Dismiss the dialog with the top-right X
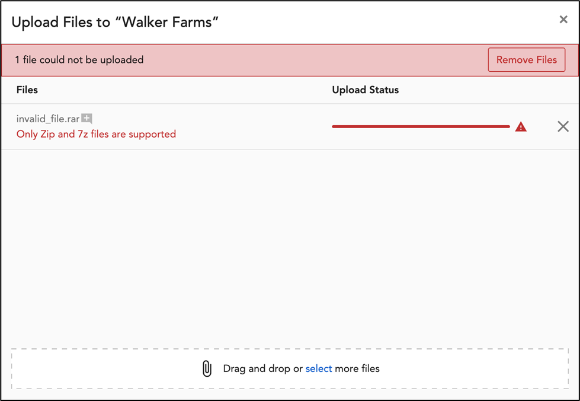The height and width of the screenshot is (401, 580). pos(563,19)
